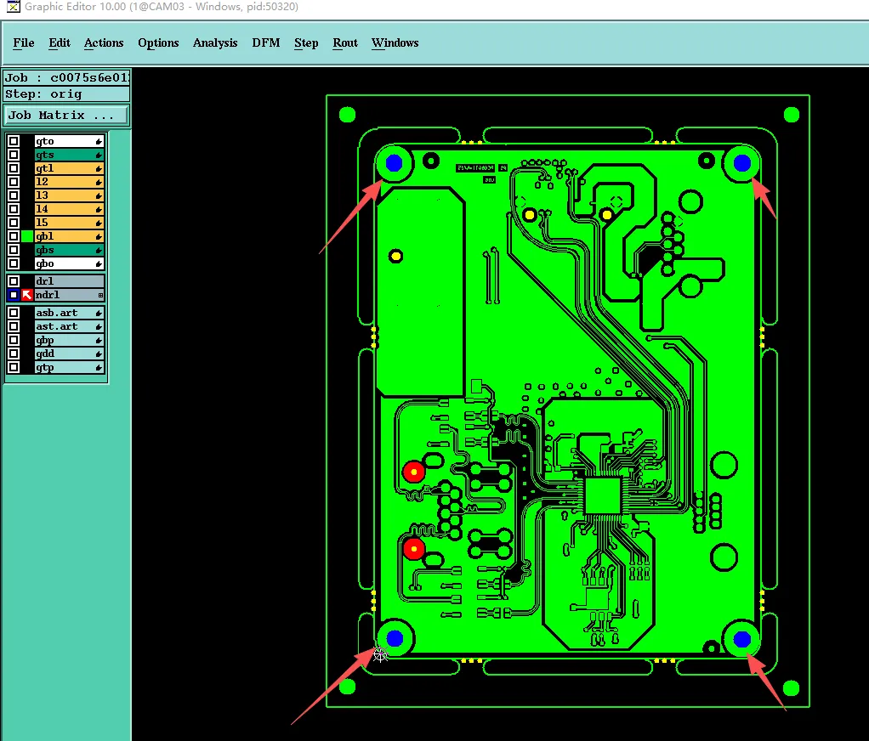This screenshot has height=741, width=869.
Task: Click the grid icon on the ndrl layer row
Action: click(100, 295)
